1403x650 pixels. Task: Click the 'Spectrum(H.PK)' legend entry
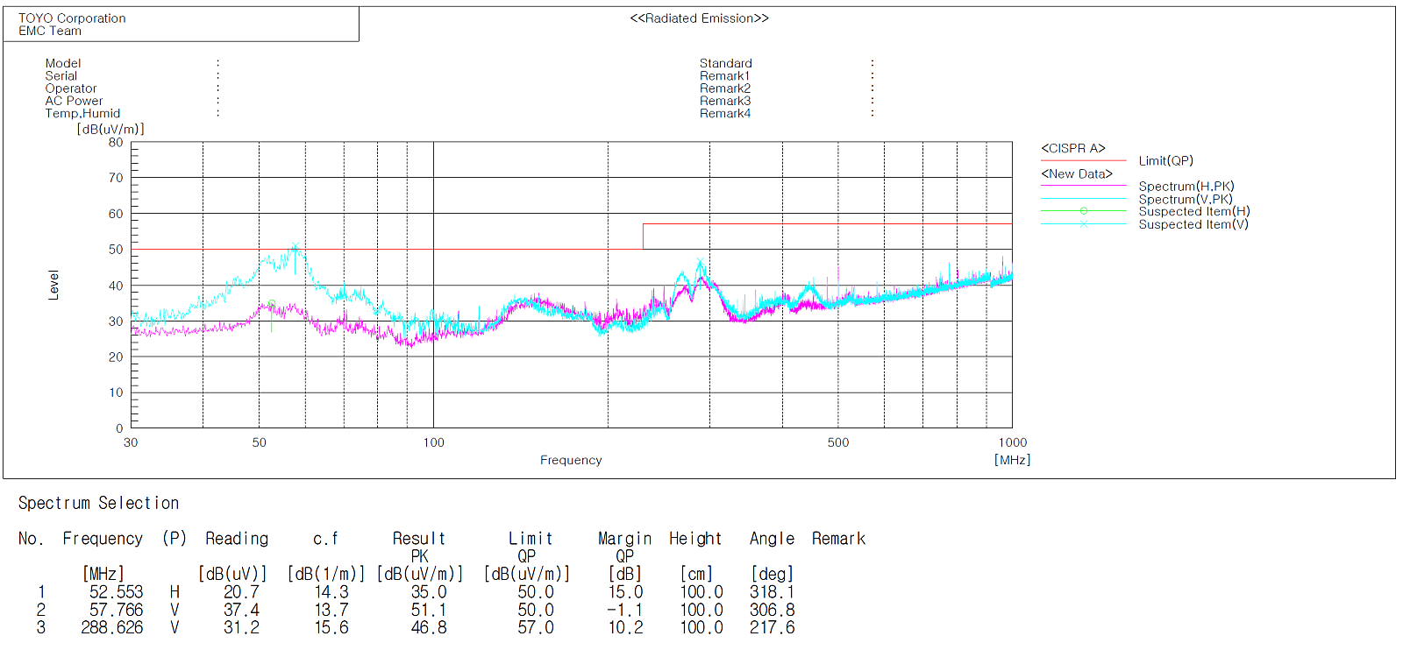click(1186, 186)
